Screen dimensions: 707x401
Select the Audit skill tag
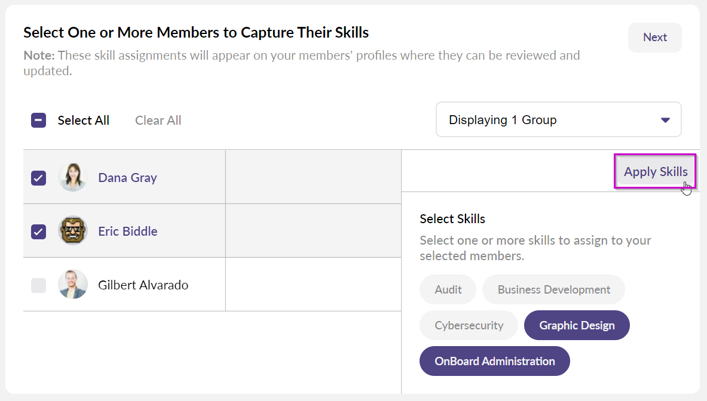pos(448,290)
